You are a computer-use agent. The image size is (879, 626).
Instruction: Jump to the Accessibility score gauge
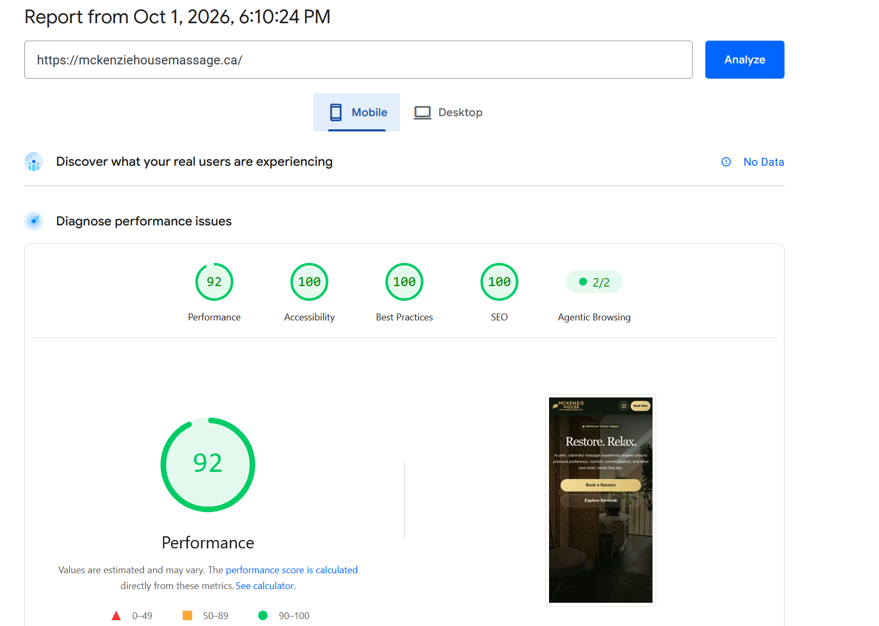click(309, 282)
